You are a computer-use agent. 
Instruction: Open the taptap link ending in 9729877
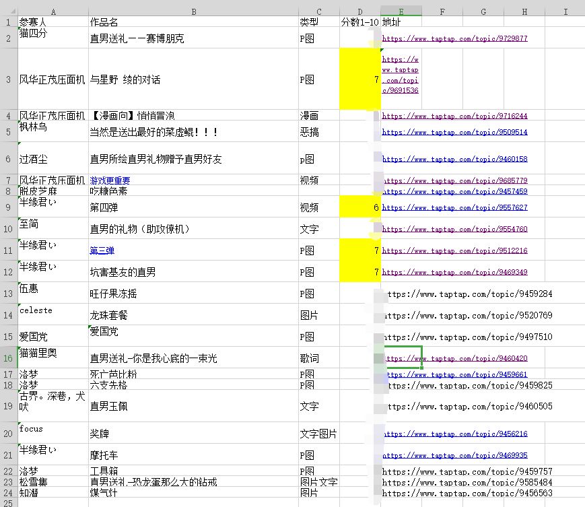[x=454, y=39]
